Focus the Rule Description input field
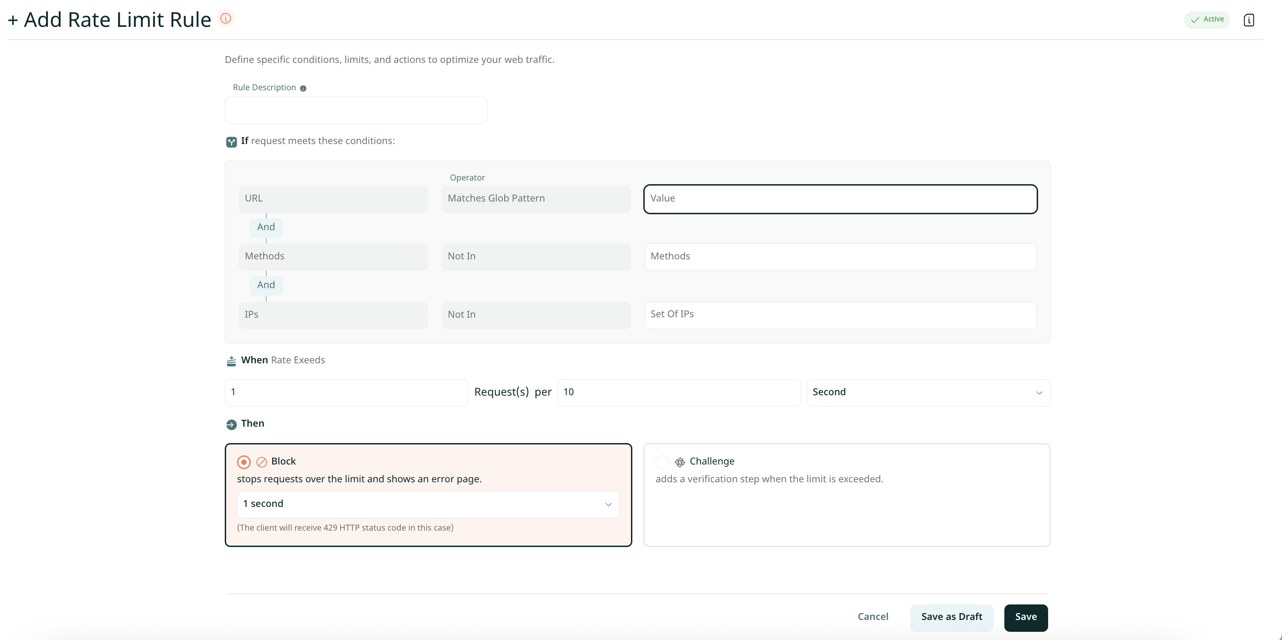 (356, 110)
